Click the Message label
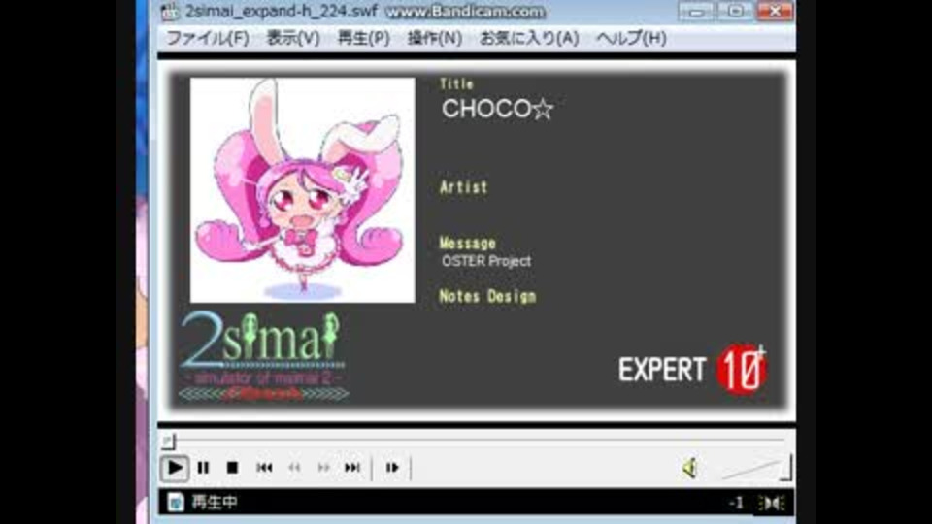Screen dimensions: 932x524 [x=467, y=243]
